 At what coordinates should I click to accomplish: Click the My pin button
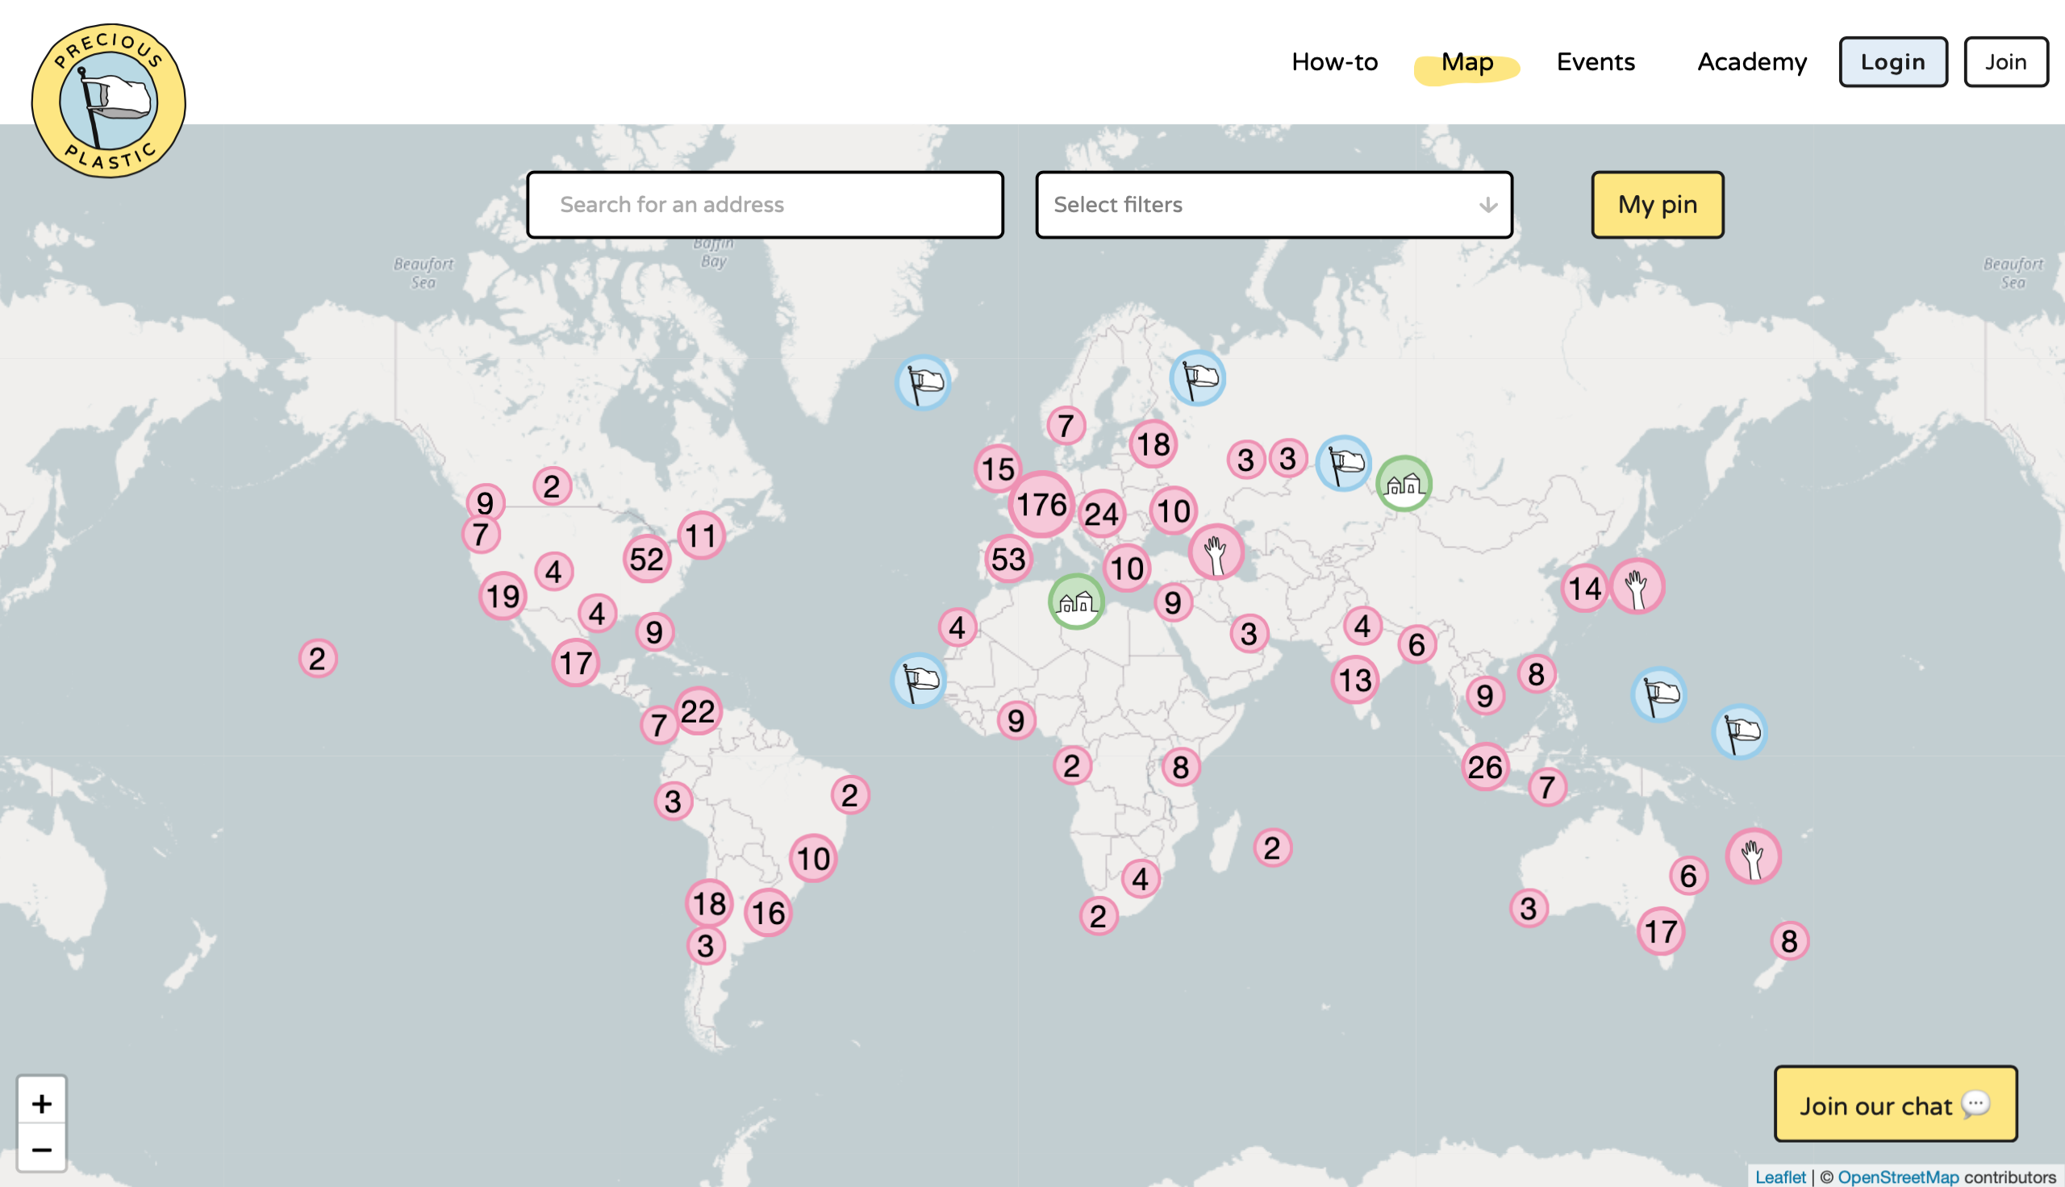click(x=1658, y=205)
